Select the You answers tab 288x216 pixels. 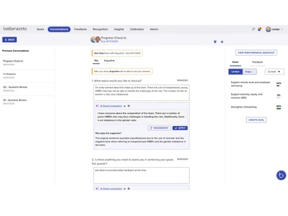[96, 60]
